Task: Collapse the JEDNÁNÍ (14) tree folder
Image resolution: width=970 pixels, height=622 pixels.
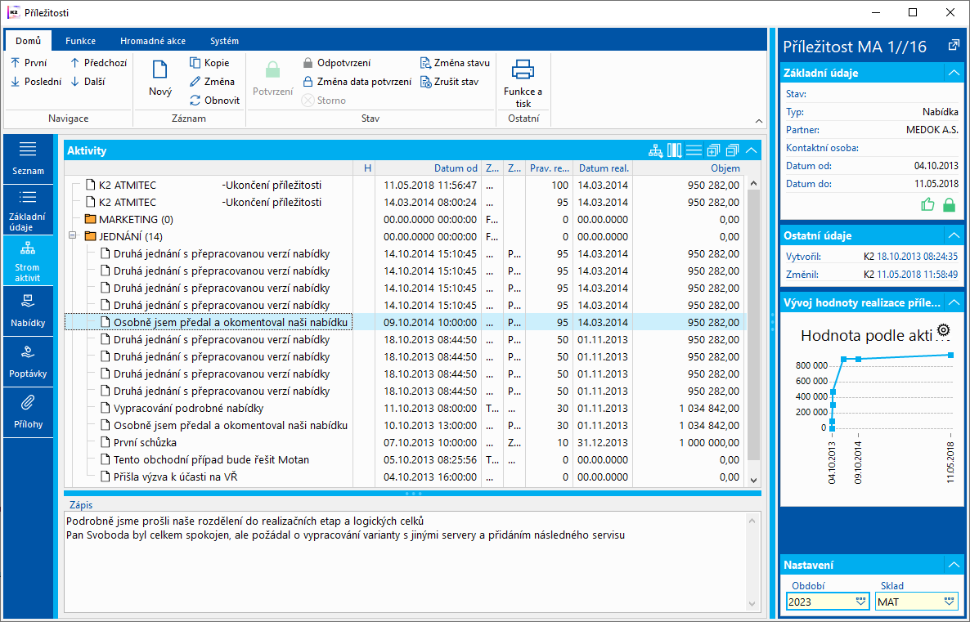Action: pyautogui.click(x=74, y=236)
